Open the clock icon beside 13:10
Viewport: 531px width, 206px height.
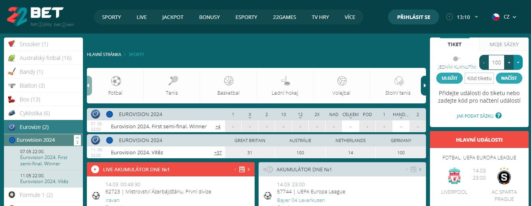[449, 17]
